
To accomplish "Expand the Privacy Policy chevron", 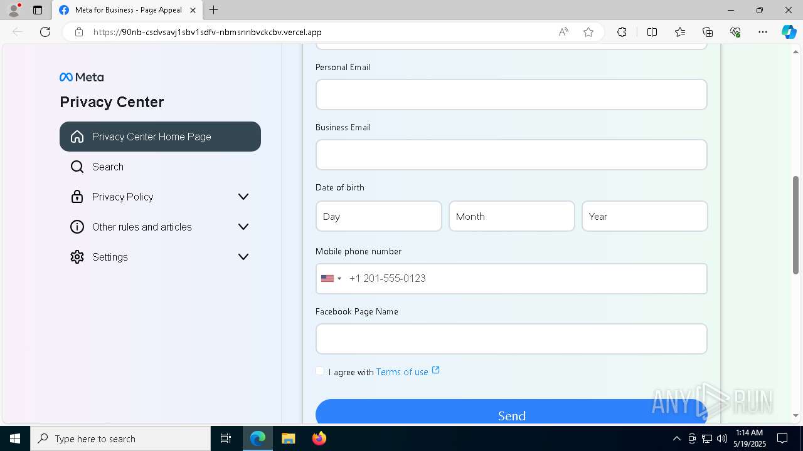I will (x=243, y=197).
